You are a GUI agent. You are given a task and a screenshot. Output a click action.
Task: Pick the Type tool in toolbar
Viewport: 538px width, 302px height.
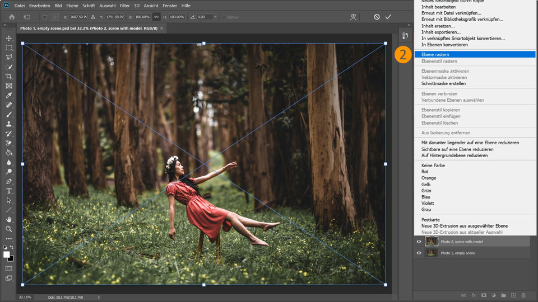tap(9, 191)
